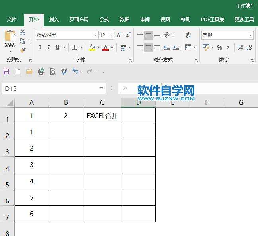Switch to the 公式 tab
This screenshot has width=258, height=236.
pos(104,20)
